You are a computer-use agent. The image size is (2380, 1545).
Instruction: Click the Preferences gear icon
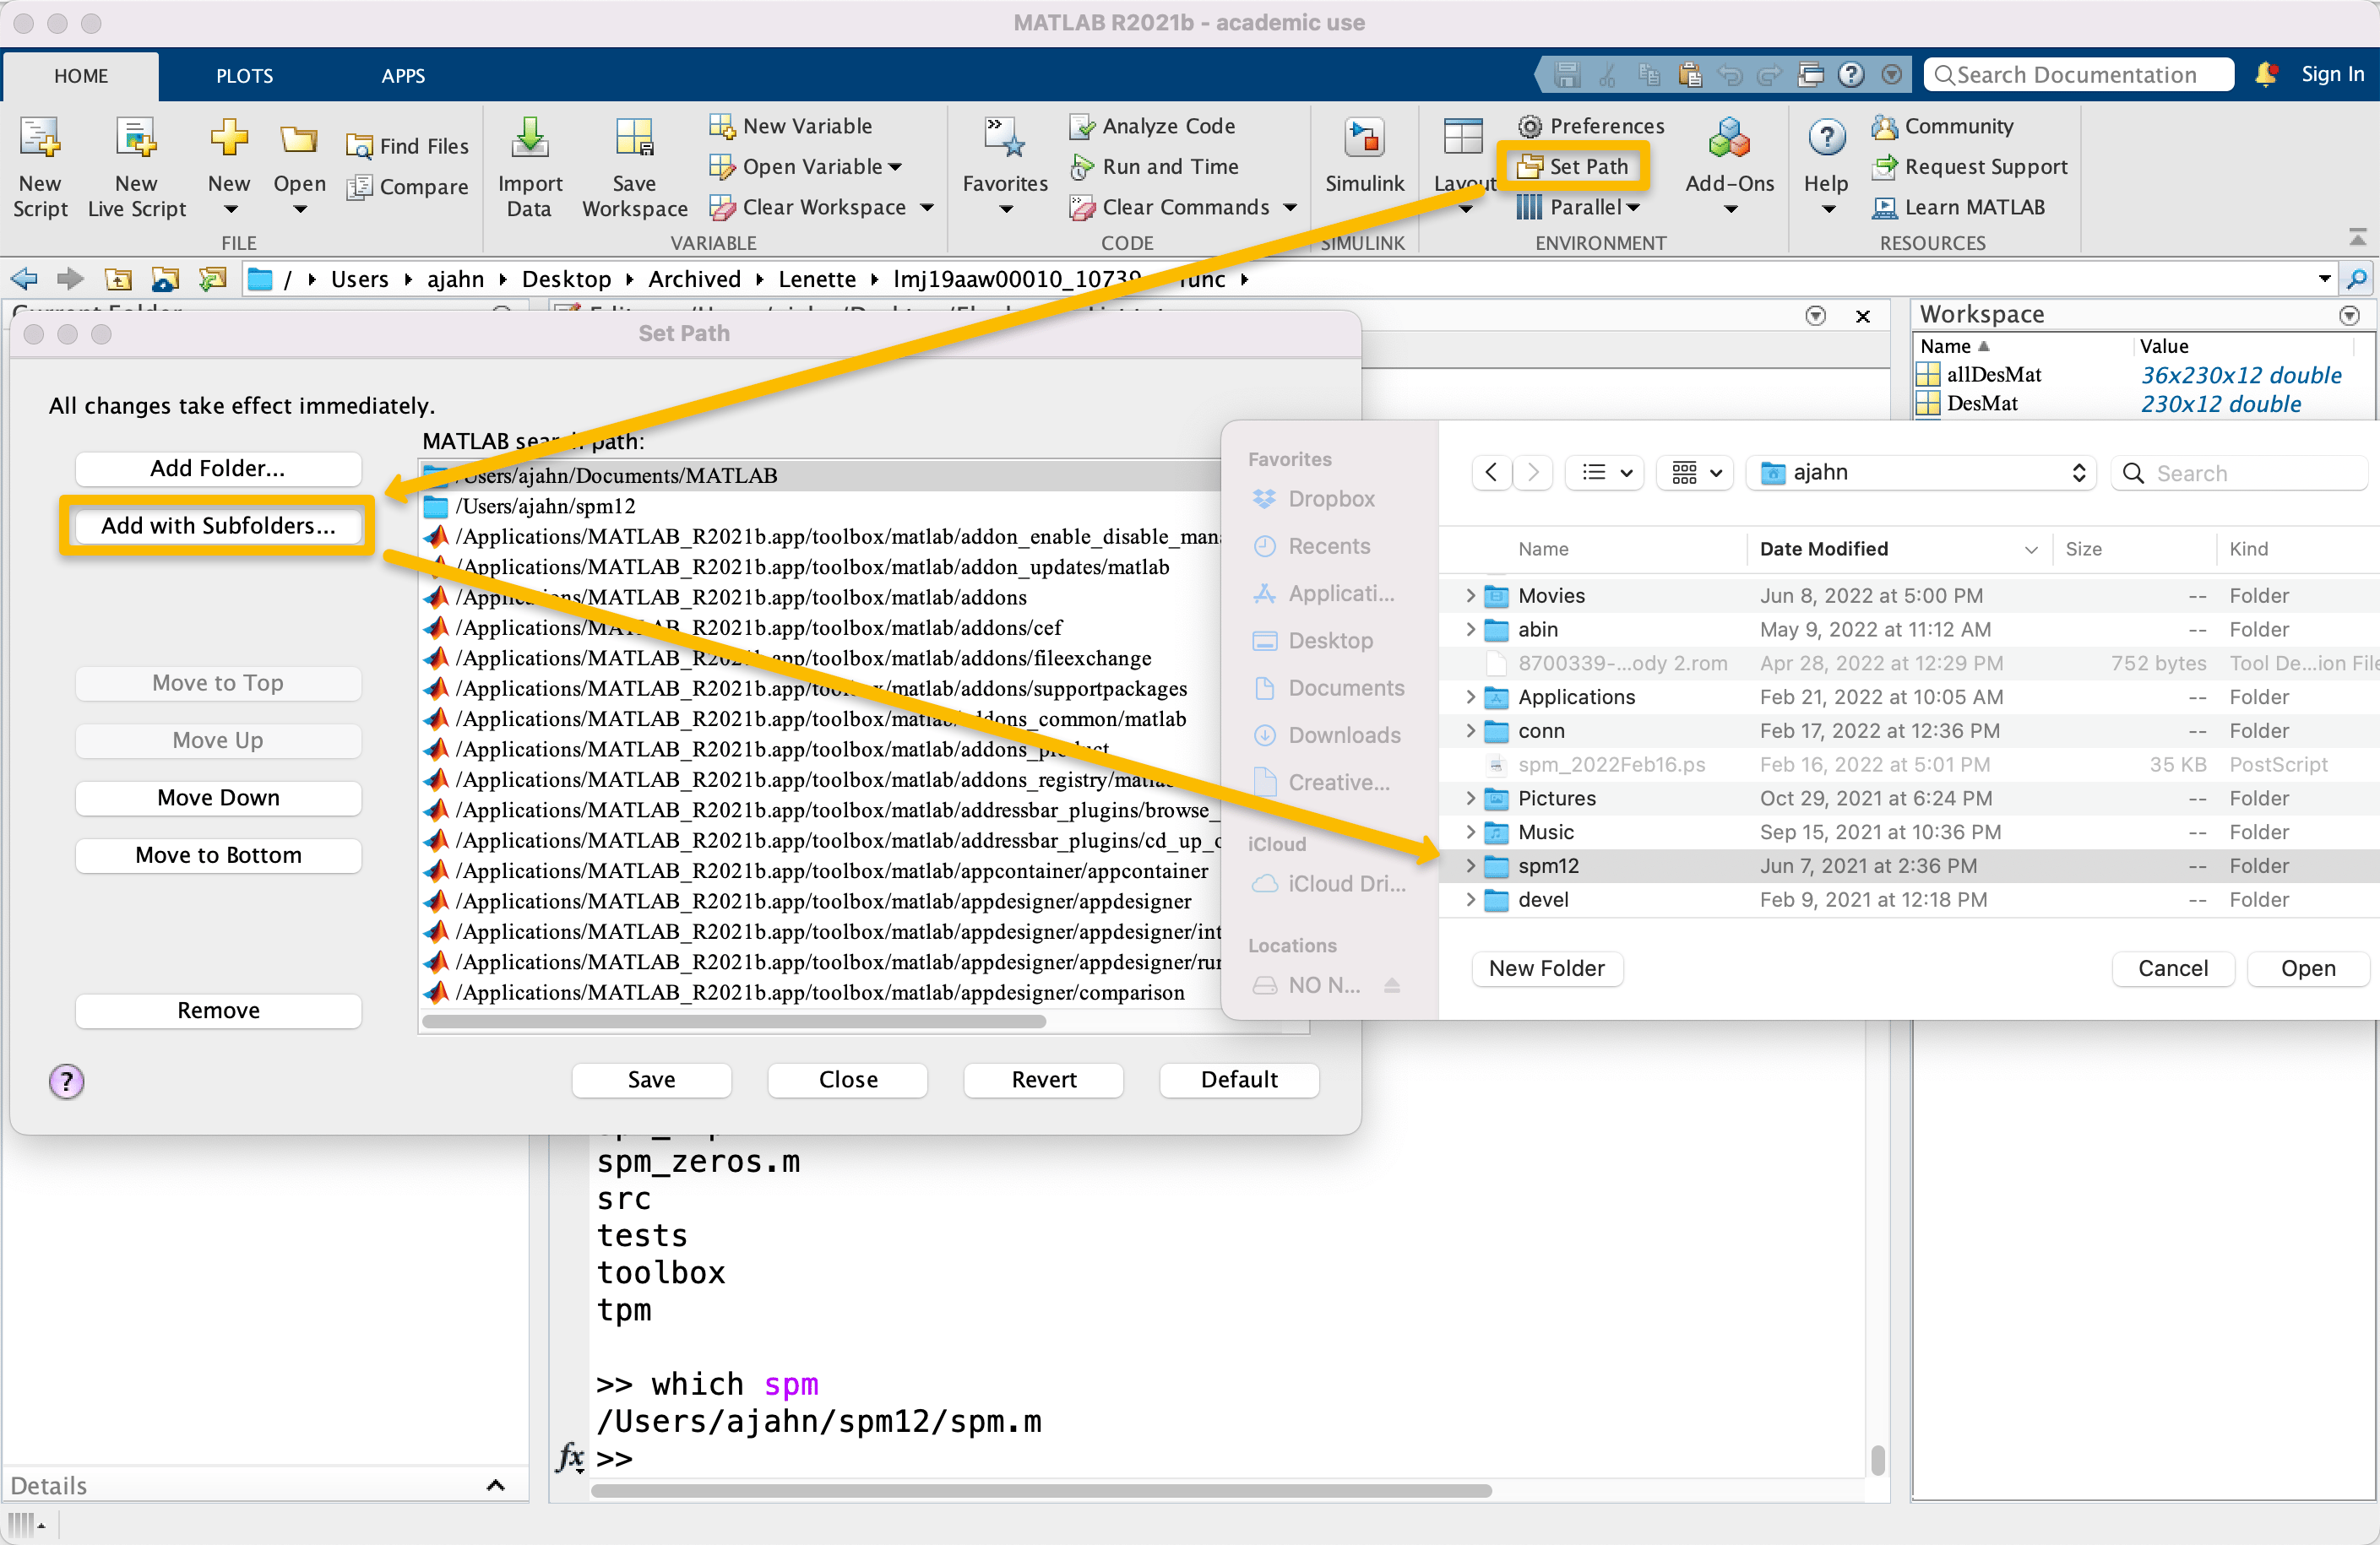pos(1529,127)
